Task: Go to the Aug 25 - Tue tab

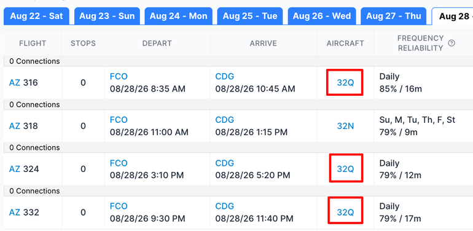Action: tap(250, 16)
